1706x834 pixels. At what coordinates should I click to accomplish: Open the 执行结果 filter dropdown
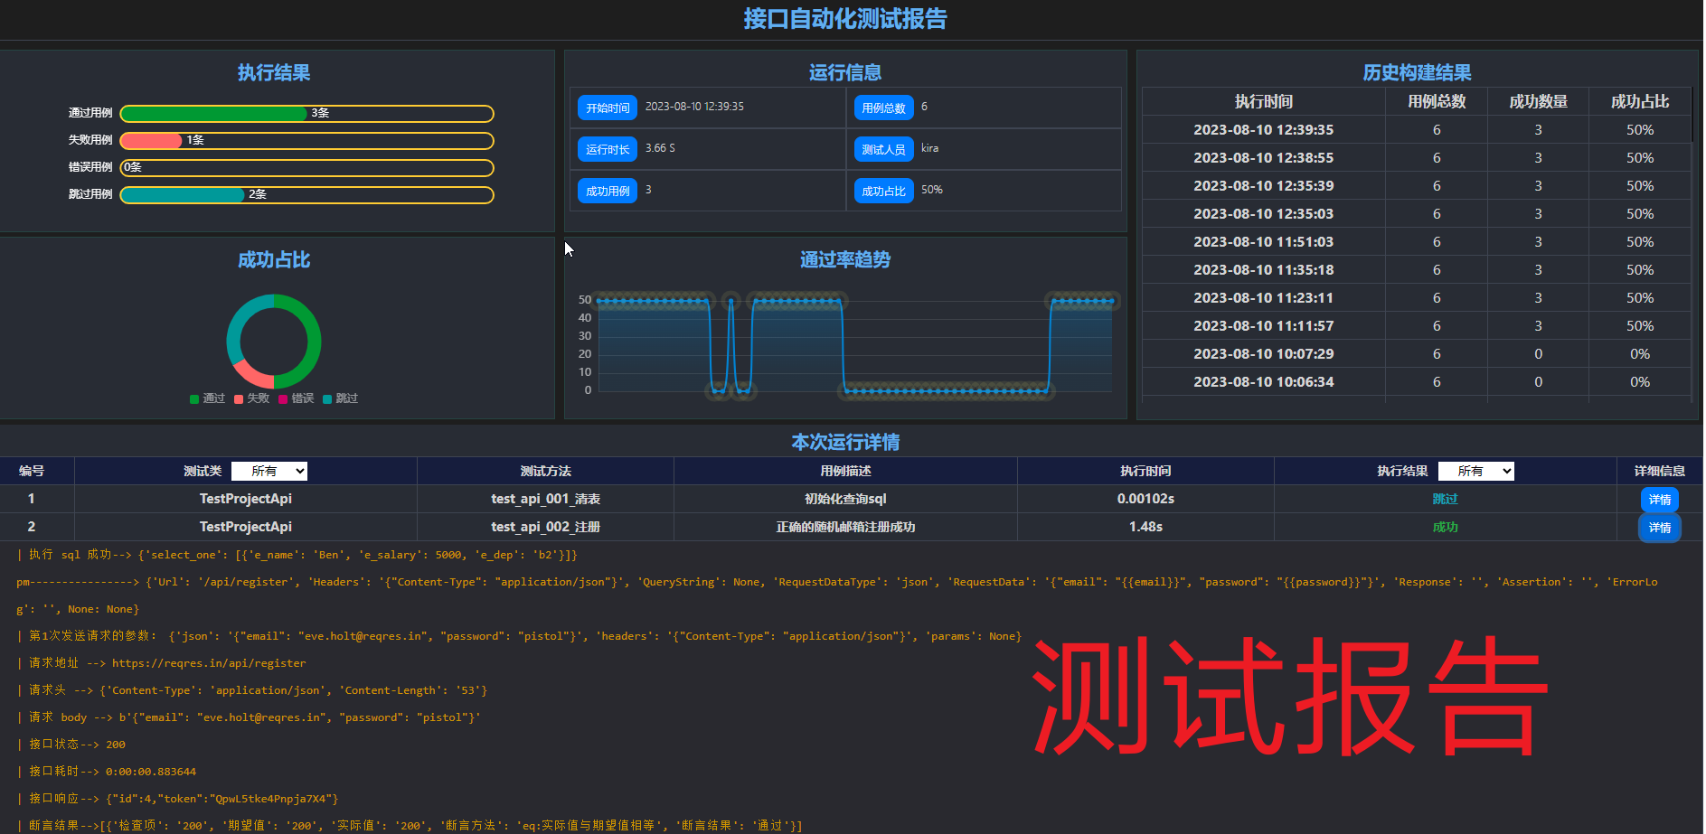tap(1475, 471)
